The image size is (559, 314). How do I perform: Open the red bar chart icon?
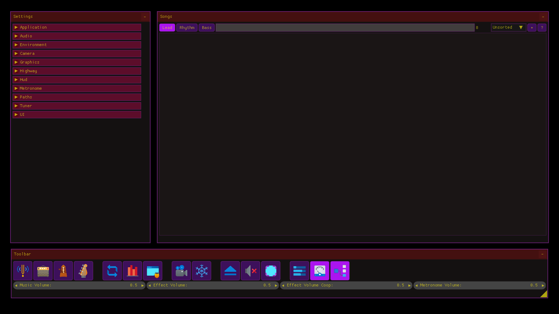[x=132, y=271]
